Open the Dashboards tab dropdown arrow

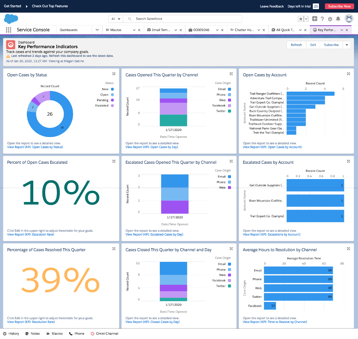click(97, 29)
